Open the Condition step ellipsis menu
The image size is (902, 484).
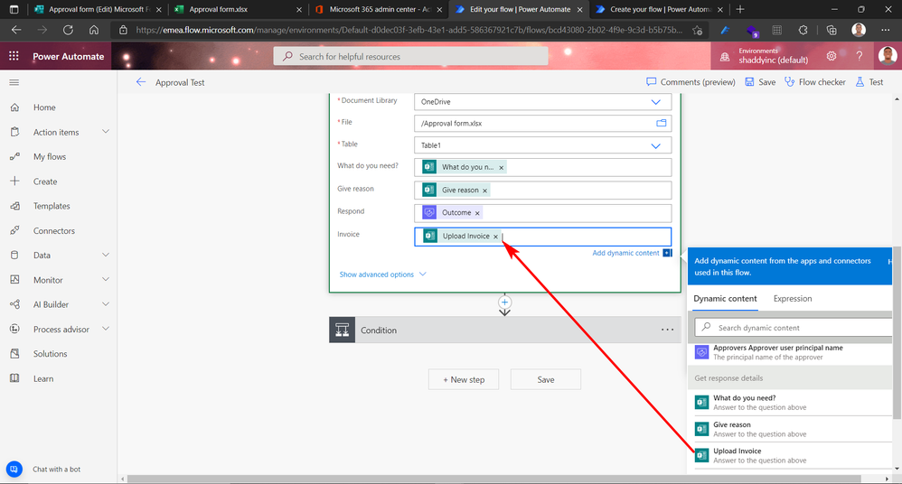point(667,330)
